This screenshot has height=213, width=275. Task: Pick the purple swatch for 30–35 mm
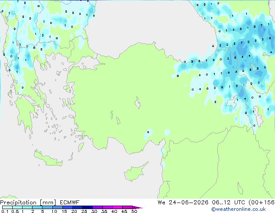click(98, 207)
